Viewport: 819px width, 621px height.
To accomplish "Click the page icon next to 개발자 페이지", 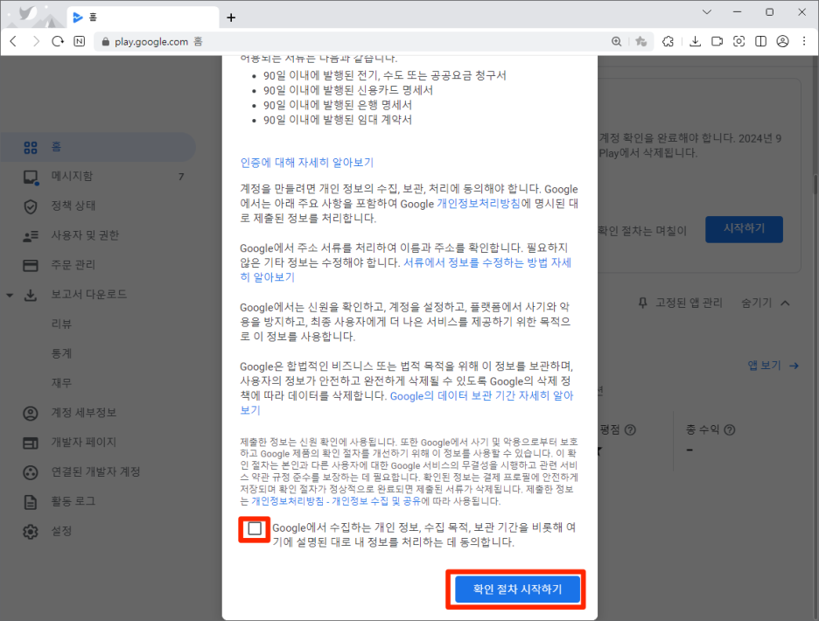I will pyautogui.click(x=31, y=443).
